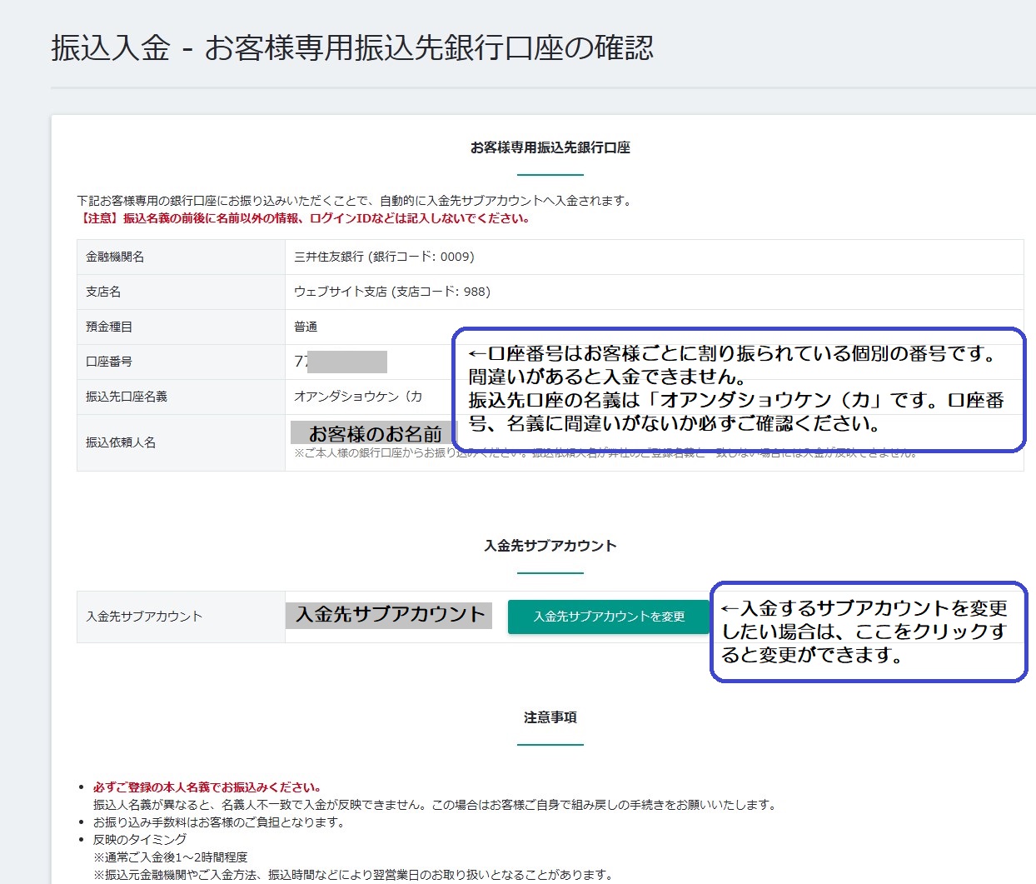Click the お振り込み手数料はお客様のご負担となります bullet
1036x884 pixels.
point(219,822)
